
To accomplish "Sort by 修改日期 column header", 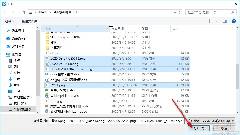I will coord(117,29).
